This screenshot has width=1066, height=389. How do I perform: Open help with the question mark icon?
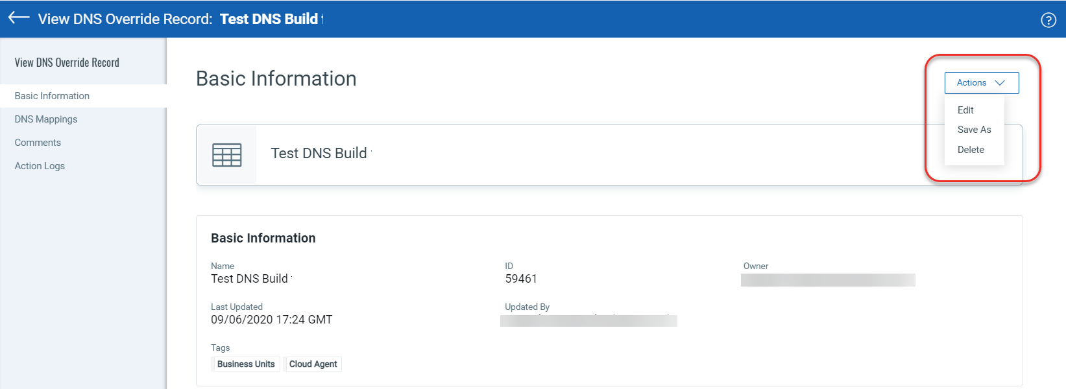pyautogui.click(x=1048, y=20)
